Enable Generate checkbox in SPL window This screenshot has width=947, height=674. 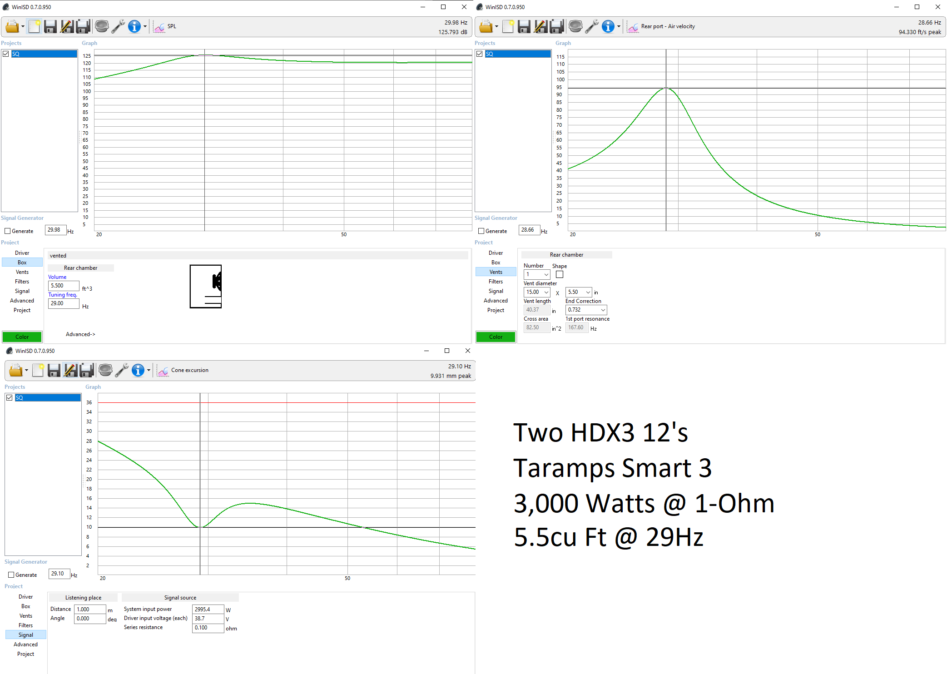[8, 231]
